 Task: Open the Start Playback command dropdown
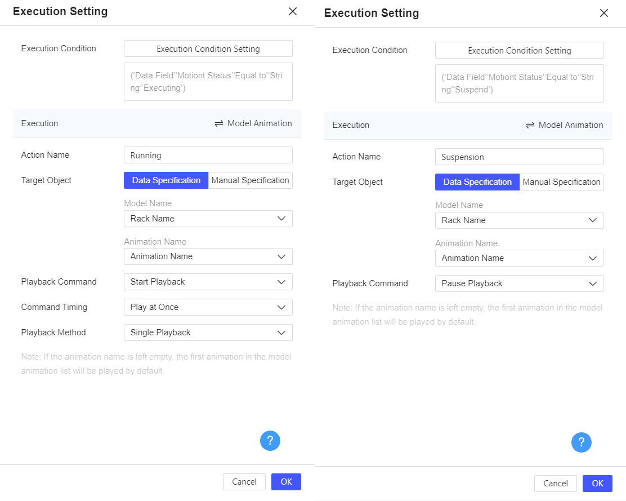(x=208, y=282)
